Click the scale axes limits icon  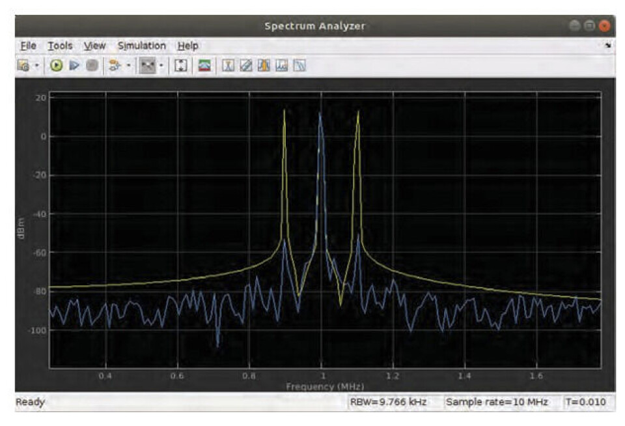click(x=180, y=65)
